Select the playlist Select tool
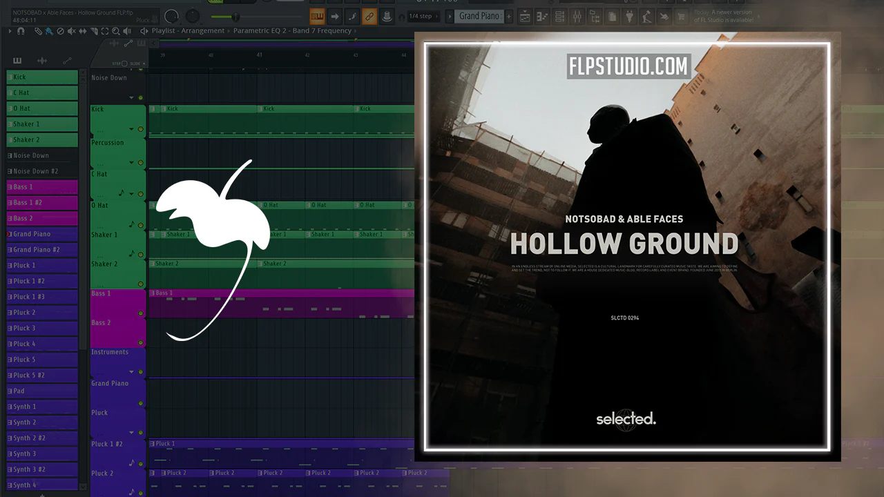The image size is (884, 497). pyautogui.click(x=104, y=31)
